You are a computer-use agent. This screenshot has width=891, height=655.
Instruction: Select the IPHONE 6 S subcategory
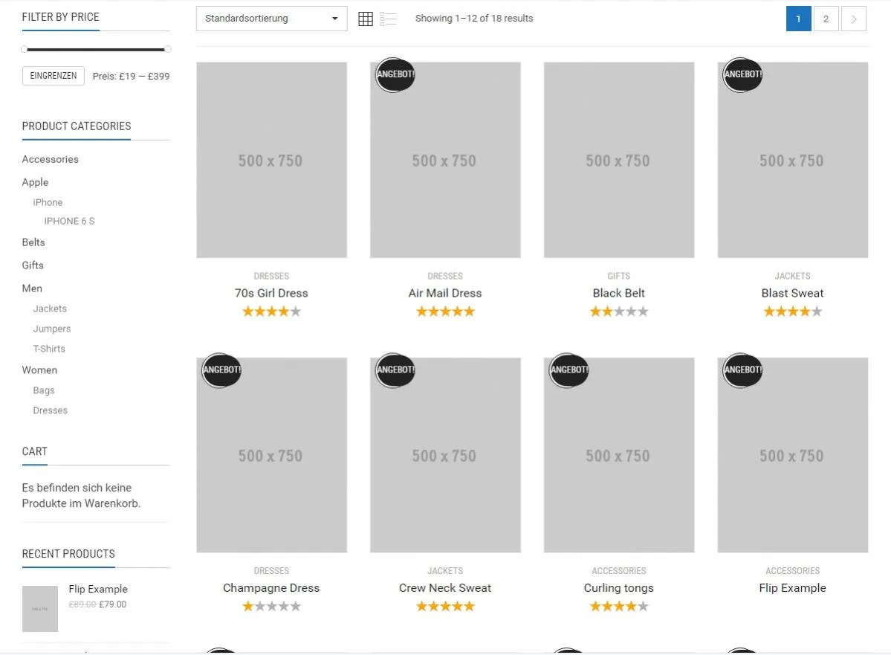[69, 221]
